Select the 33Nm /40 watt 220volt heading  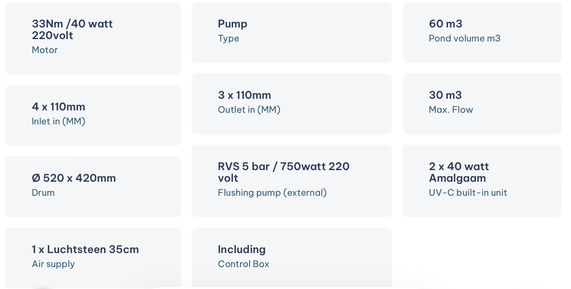[x=72, y=30]
